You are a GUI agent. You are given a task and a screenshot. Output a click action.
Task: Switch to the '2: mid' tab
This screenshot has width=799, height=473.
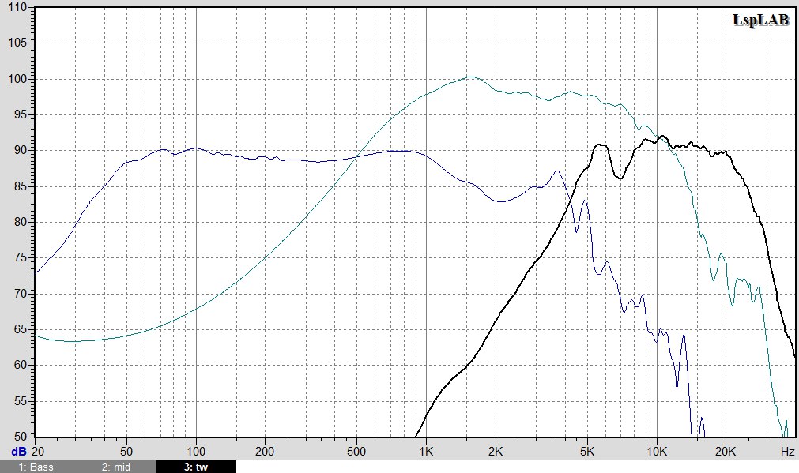[x=117, y=467]
